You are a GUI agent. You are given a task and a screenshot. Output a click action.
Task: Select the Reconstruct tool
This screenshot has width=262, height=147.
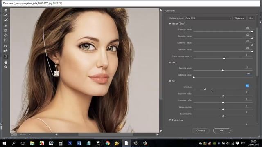coord(6,15)
